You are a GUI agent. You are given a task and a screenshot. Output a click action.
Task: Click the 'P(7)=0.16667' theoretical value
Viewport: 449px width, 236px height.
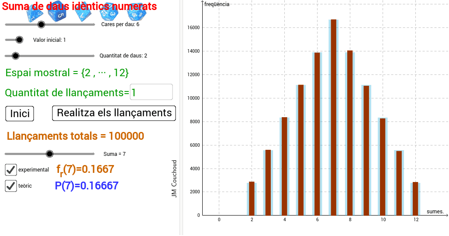[x=87, y=186]
